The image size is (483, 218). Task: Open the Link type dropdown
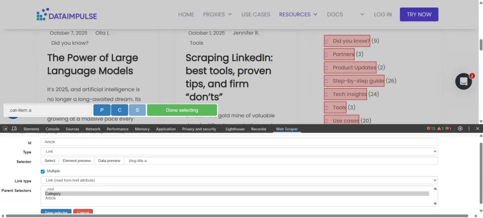[x=239, y=180]
